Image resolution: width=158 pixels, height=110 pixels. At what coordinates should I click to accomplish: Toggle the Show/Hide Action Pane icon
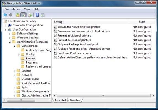(x=43, y=15)
